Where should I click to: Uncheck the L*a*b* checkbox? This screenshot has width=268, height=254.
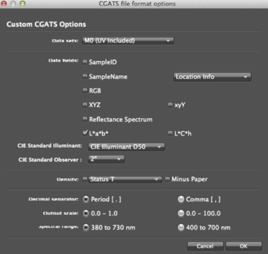(85, 133)
